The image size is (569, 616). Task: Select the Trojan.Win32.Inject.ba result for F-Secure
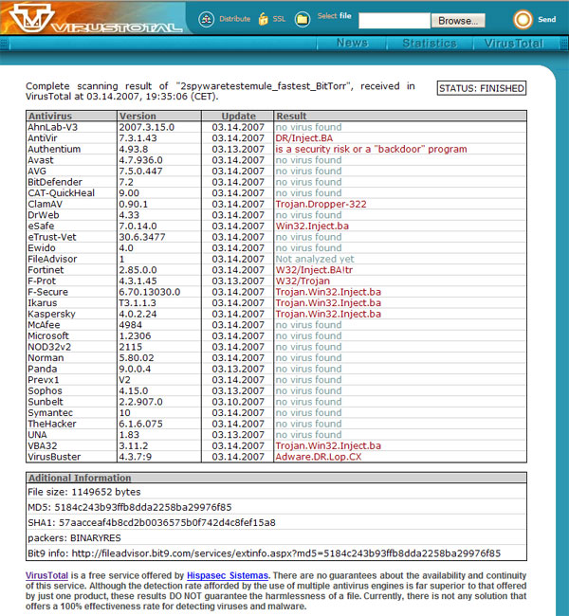328,292
